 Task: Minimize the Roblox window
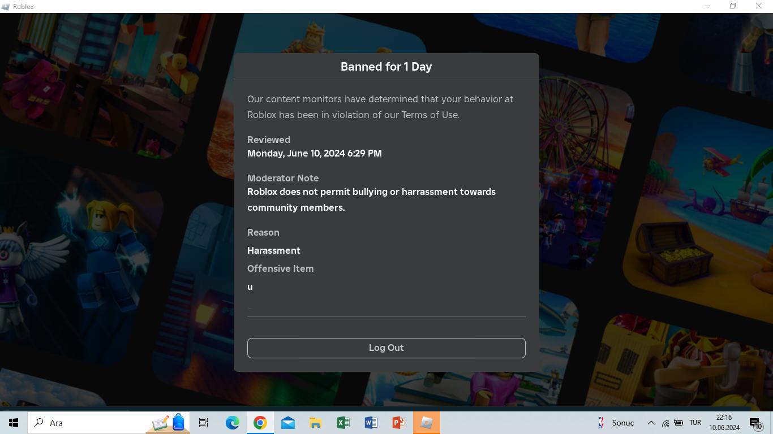tap(707, 6)
